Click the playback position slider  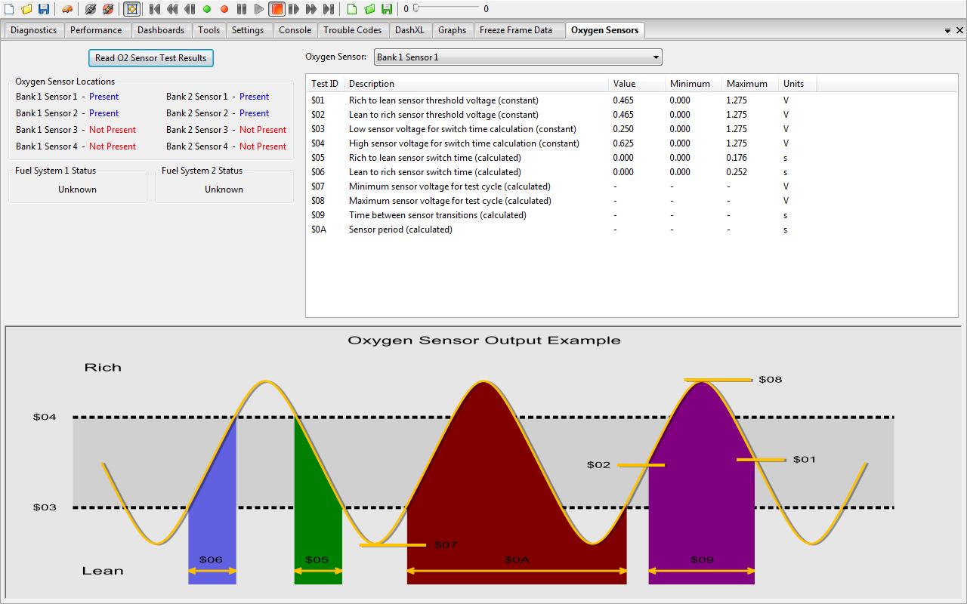pyautogui.click(x=446, y=9)
